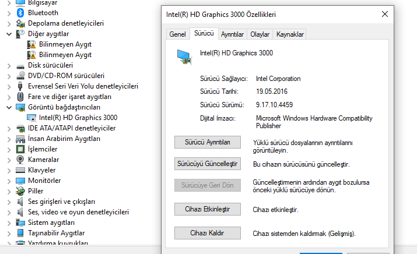Click the Intel HD Graphics 3000 adapter icon in the tree
417x254 pixels.
(31, 118)
